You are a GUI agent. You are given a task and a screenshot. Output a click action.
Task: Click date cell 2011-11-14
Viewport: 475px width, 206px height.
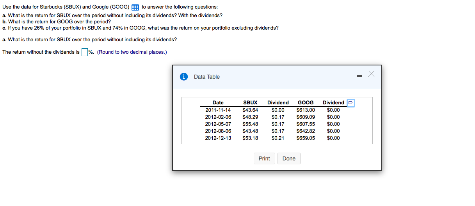(218, 110)
